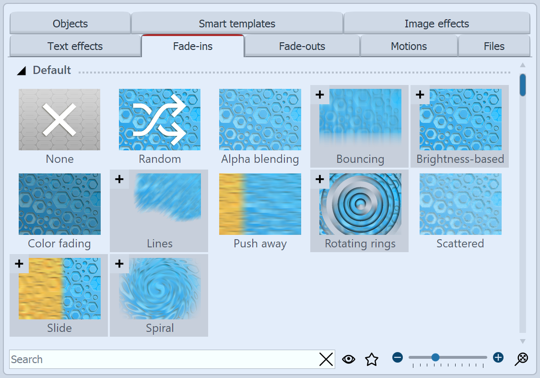Collapse the Default section triangle
Image resolution: width=540 pixels, height=378 pixels.
click(x=22, y=71)
